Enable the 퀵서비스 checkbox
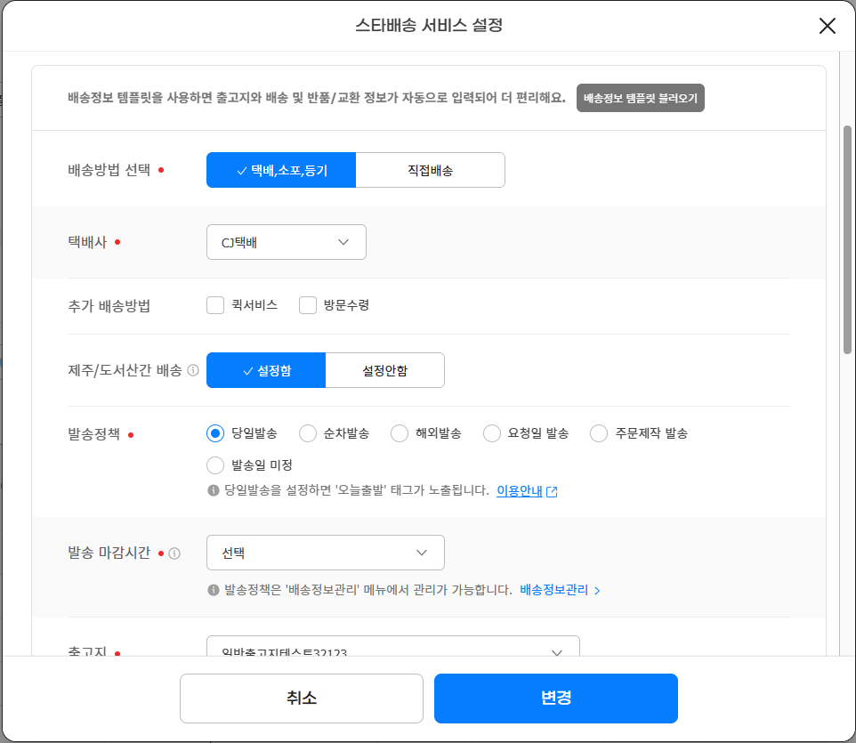 click(x=215, y=306)
